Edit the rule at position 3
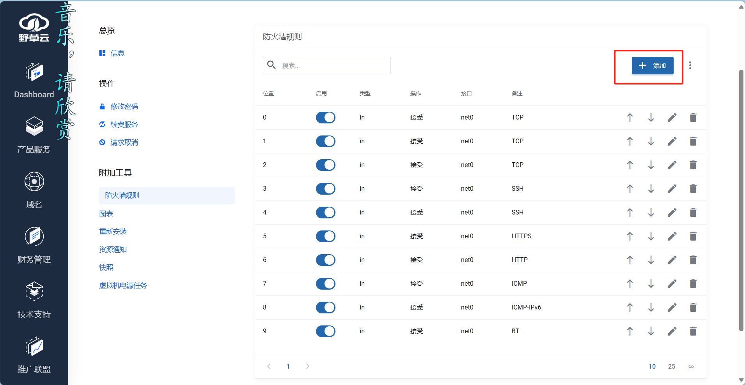745x385 pixels. (672, 189)
